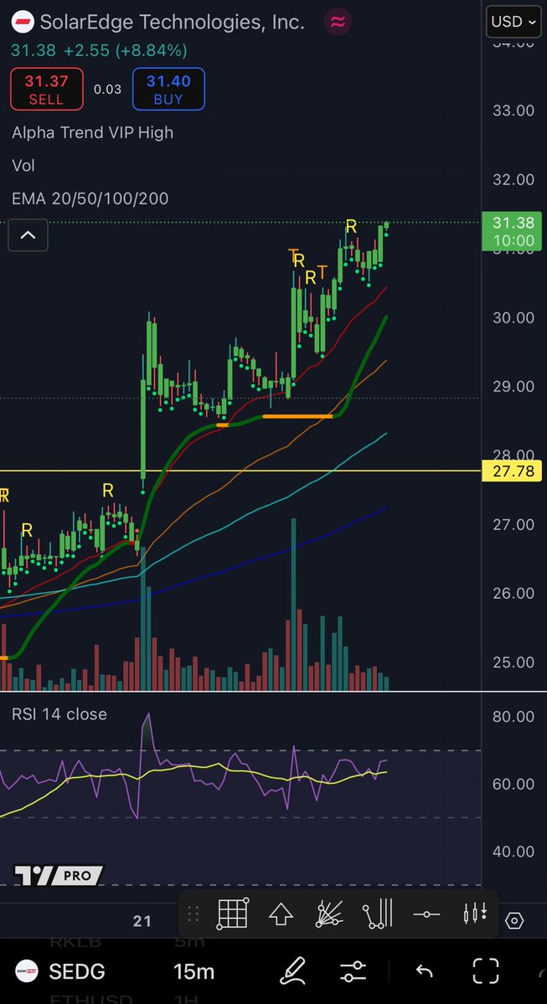Image resolution: width=547 pixels, height=1004 pixels.
Task: Tap the SolarEdge company logo icon
Action: click(23, 23)
